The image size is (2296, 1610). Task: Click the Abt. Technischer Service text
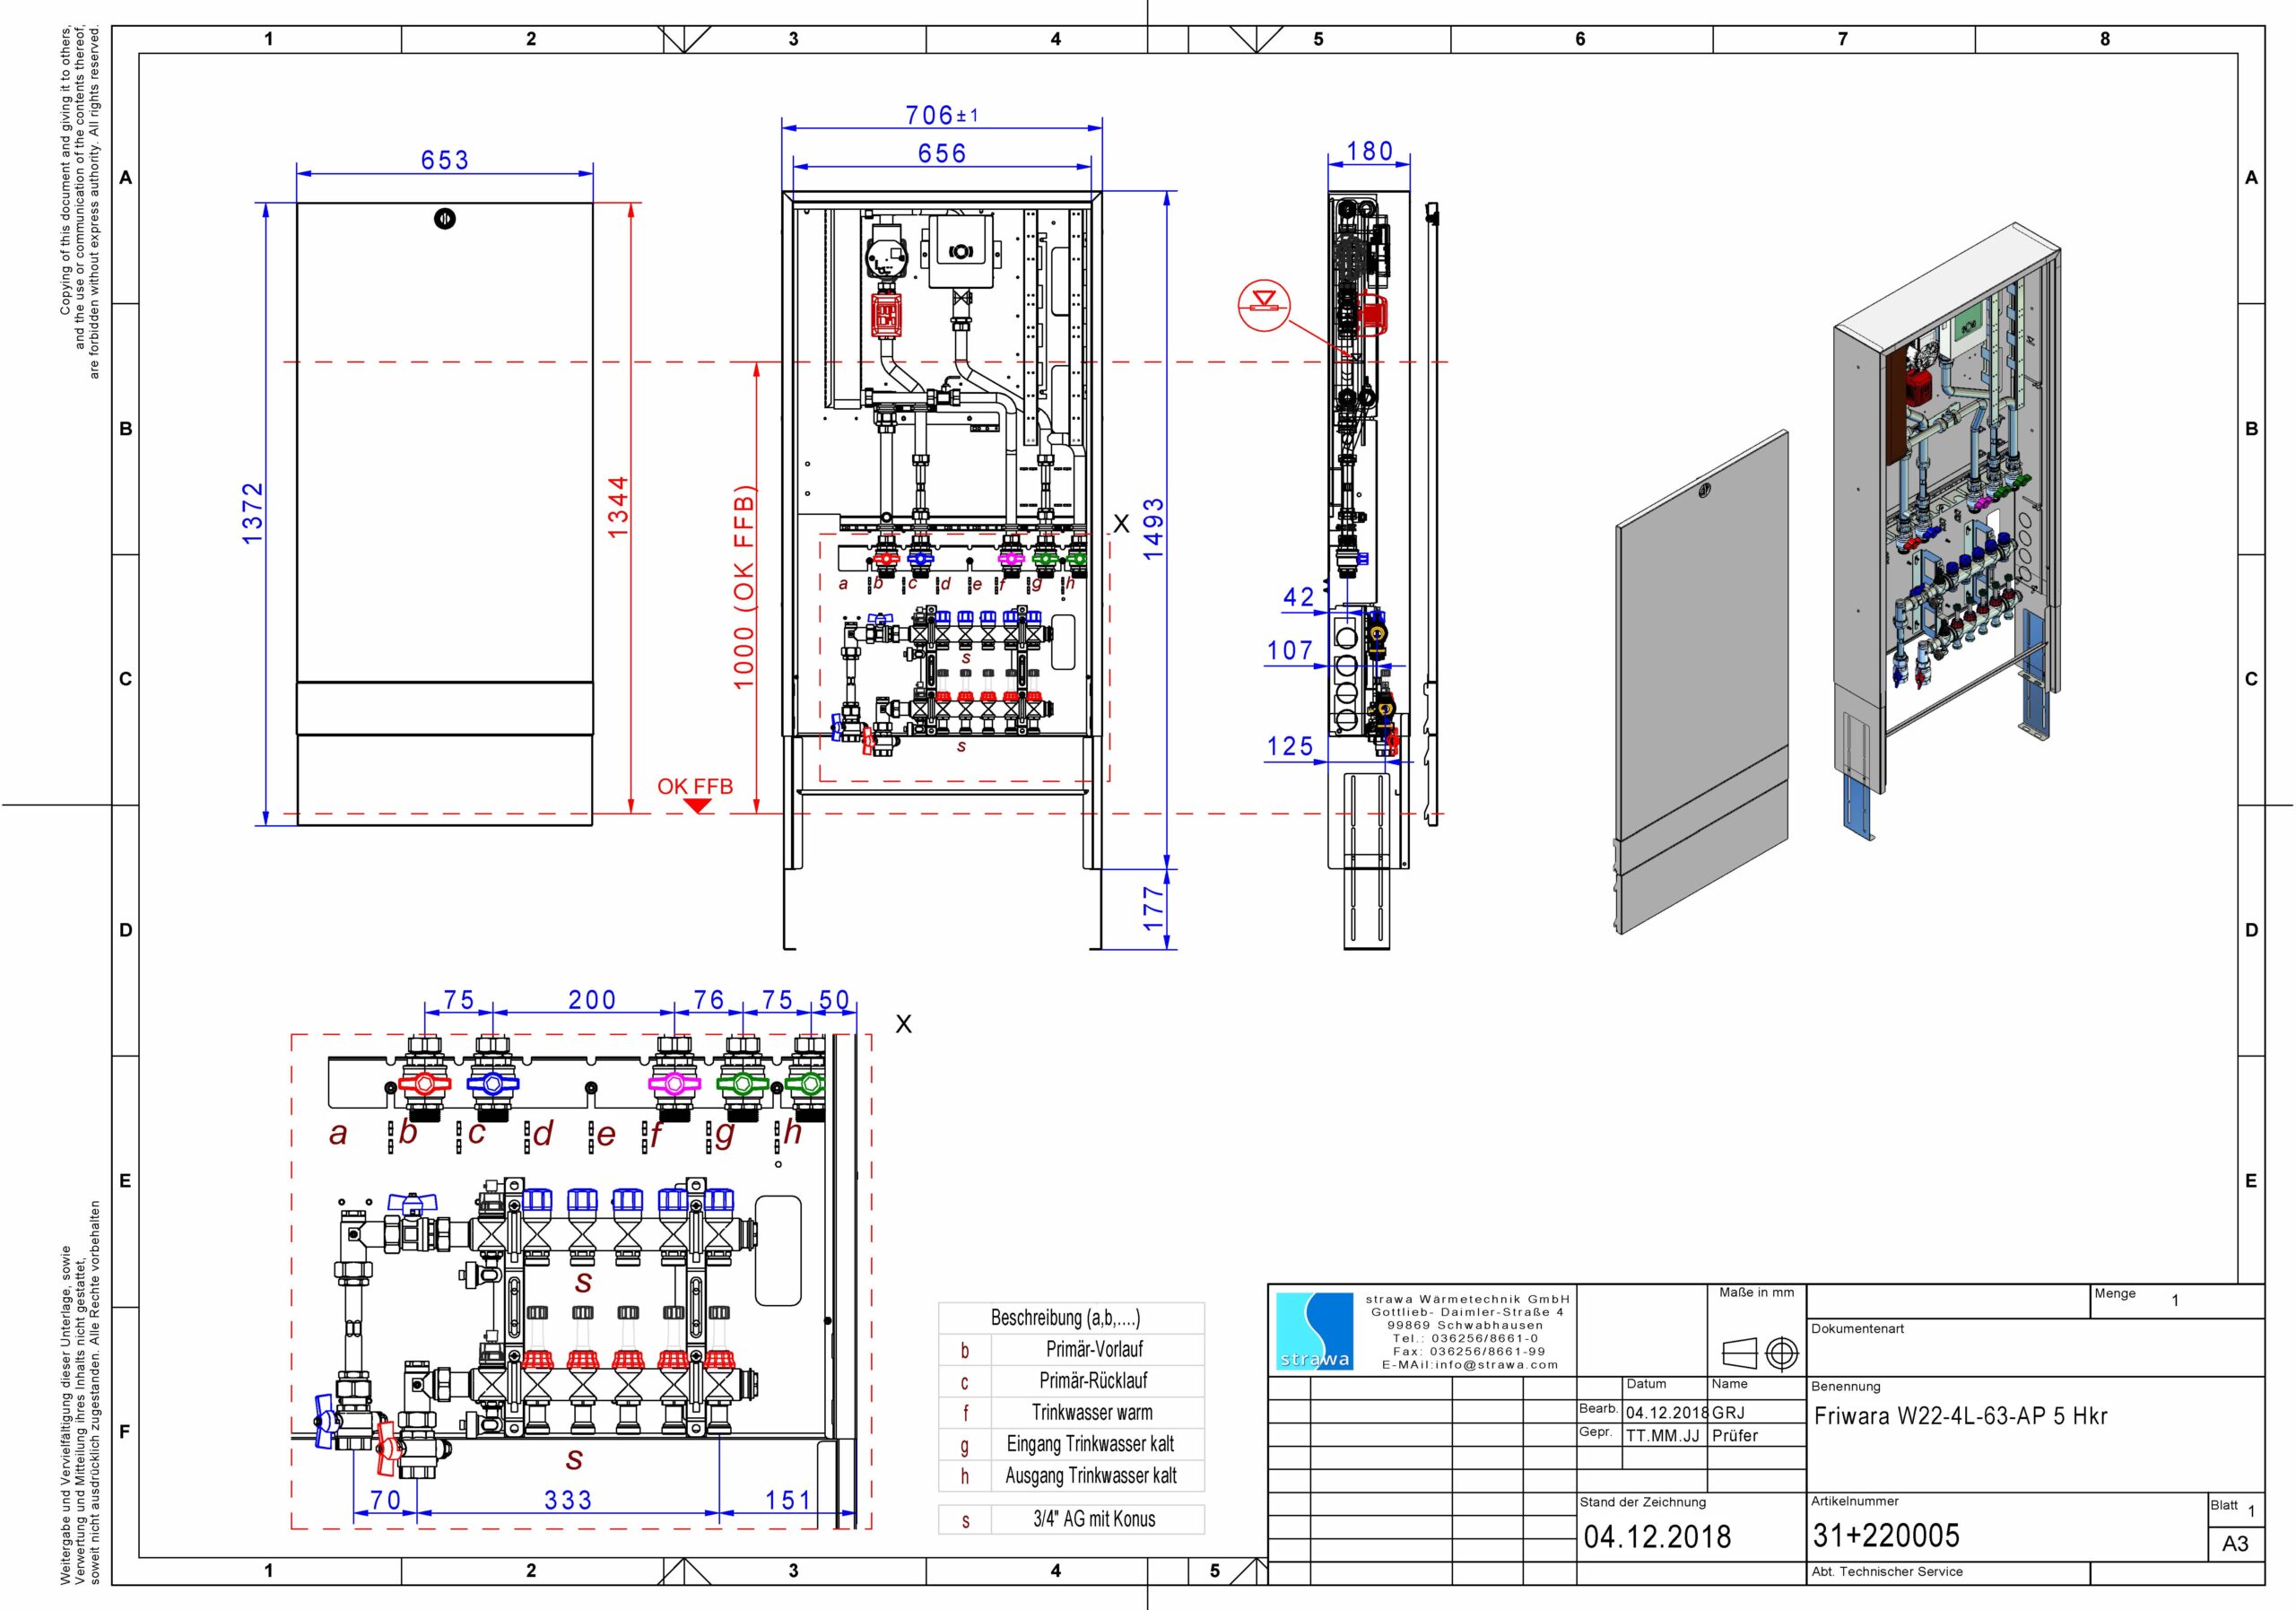[1887, 1571]
